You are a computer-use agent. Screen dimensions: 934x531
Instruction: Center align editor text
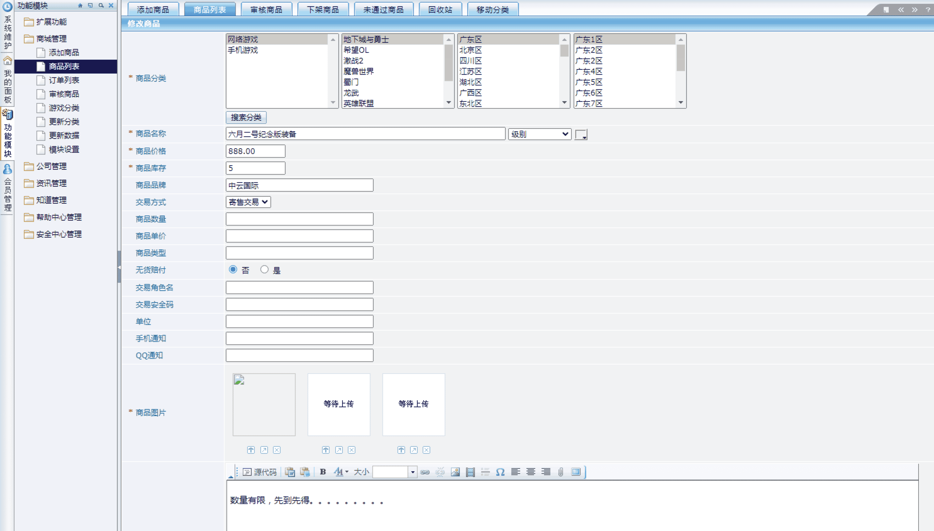pos(531,472)
